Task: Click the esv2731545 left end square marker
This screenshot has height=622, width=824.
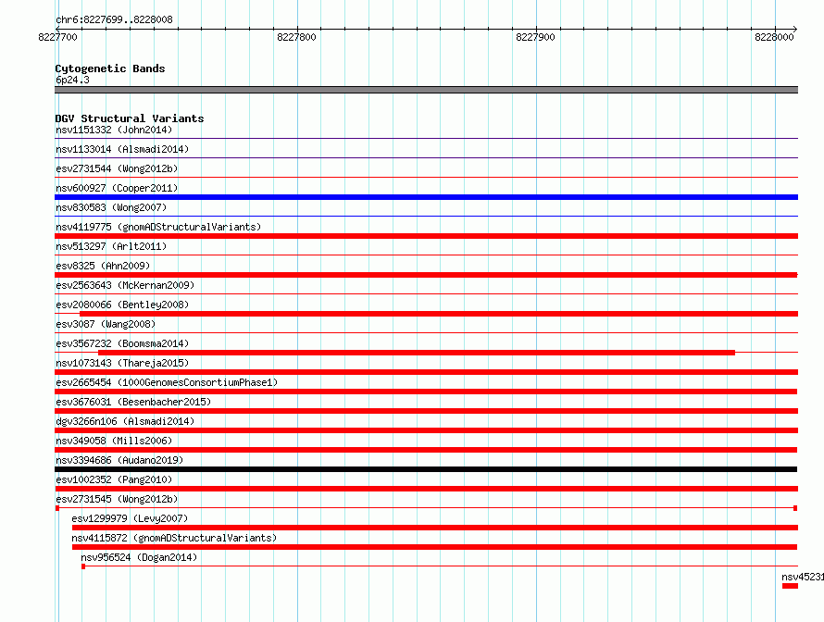Action: pyautogui.click(x=57, y=508)
